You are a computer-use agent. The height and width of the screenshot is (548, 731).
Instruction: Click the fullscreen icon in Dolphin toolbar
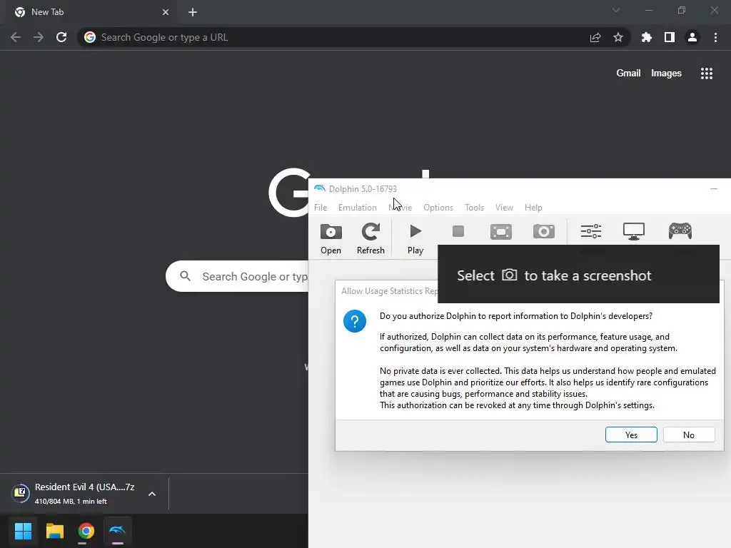tap(501, 232)
